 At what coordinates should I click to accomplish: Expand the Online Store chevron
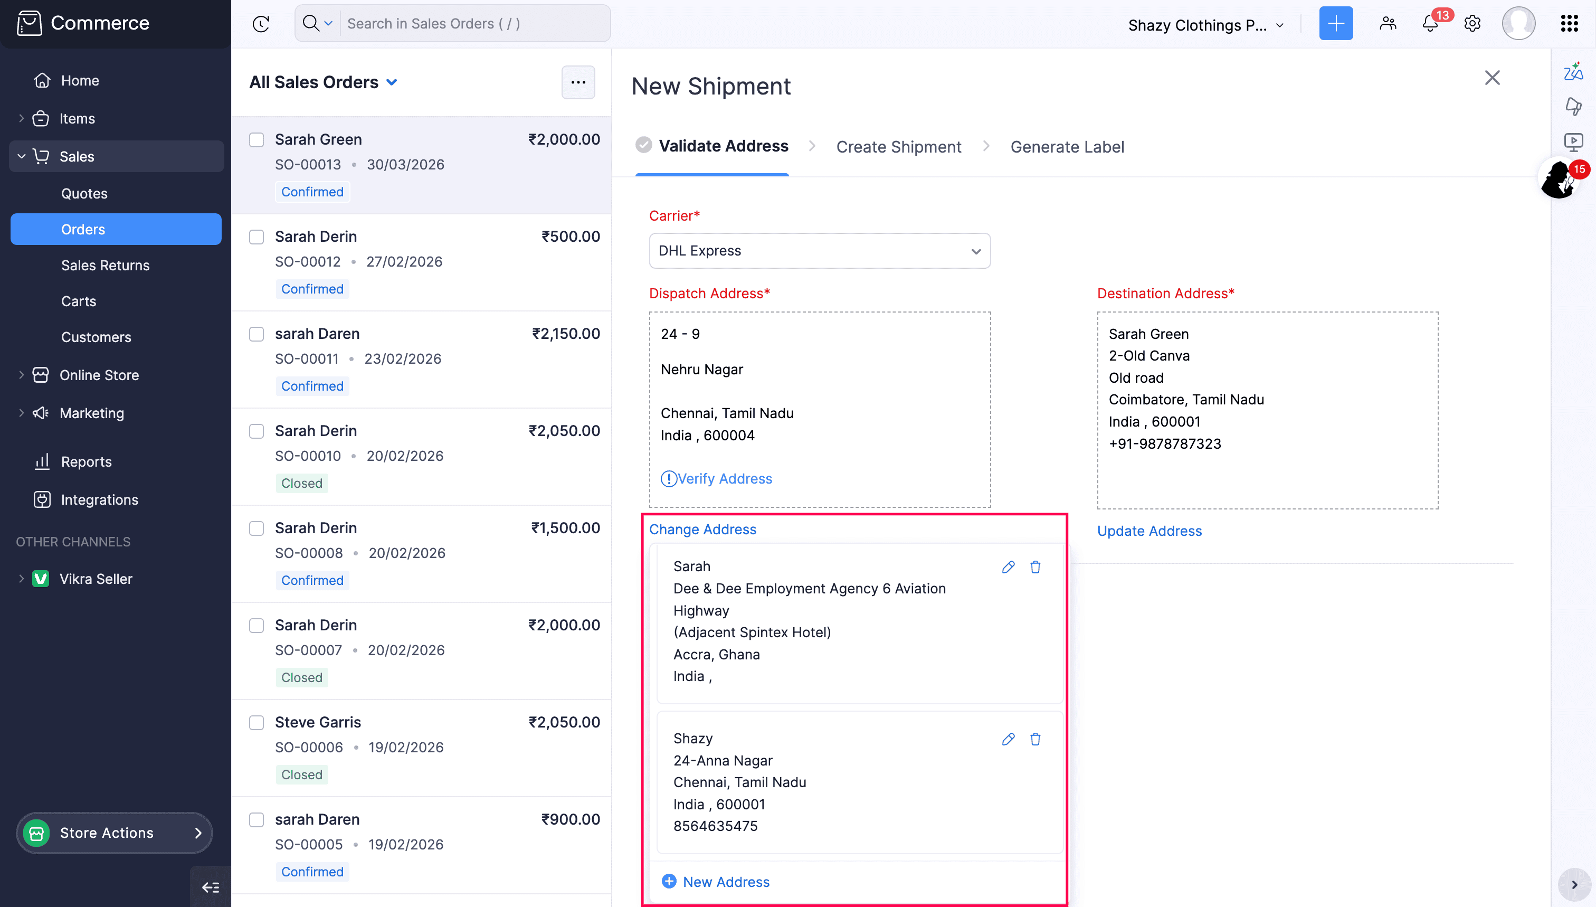coord(21,375)
